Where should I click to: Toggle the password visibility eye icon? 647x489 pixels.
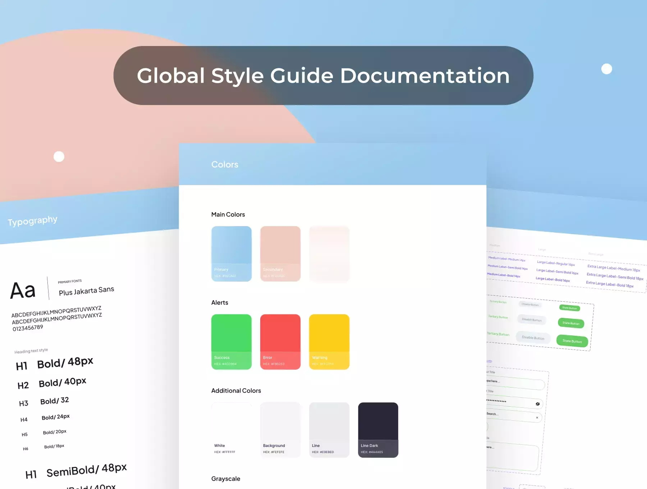pos(537,404)
